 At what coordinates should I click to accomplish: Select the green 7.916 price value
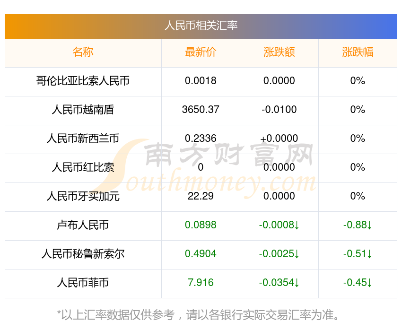(201, 283)
